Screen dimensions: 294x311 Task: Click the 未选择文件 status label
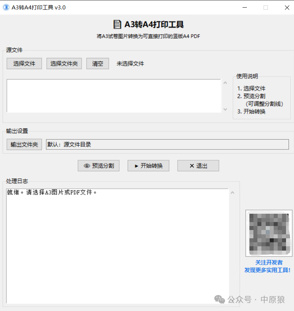130,64
